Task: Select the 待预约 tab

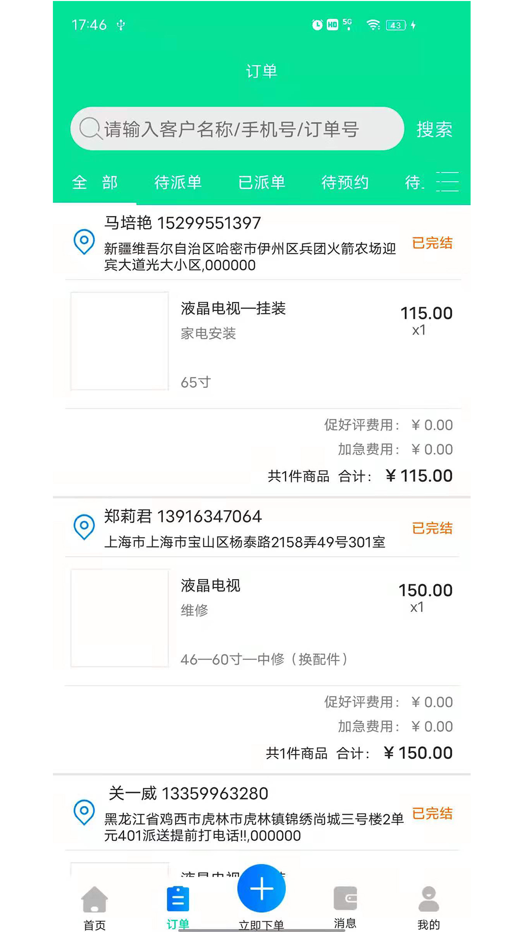Action: coord(345,183)
